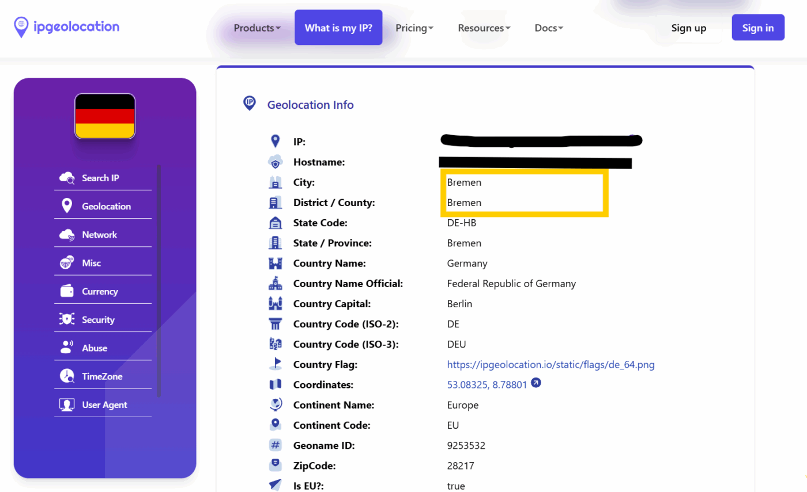Click the German flag thumbnail
This screenshot has width=807, height=492.
point(104,115)
